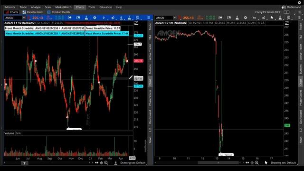Open left chart toolbar menu icon
The image size is (304, 171).
tap(149, 18)
